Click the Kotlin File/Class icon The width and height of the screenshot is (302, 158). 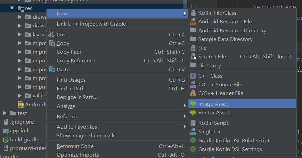[193, 13]
